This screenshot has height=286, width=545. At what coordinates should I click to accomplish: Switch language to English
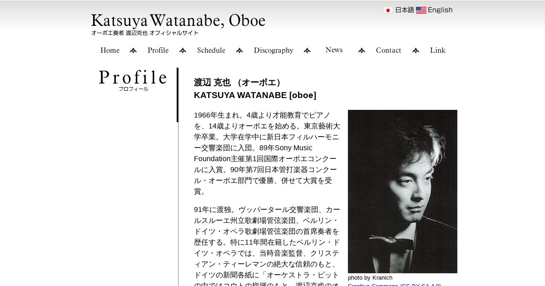pyautogui.click(x=440, y=10)
